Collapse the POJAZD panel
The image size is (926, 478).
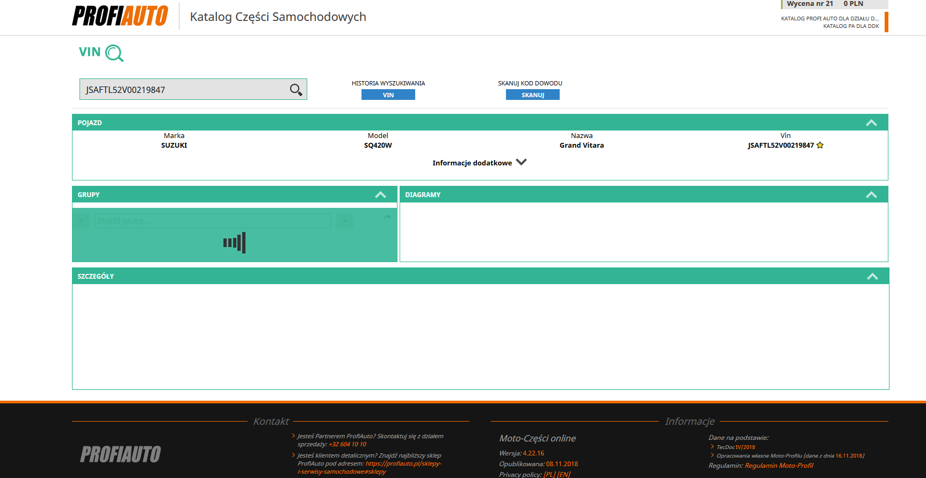[x=871, y=123]
